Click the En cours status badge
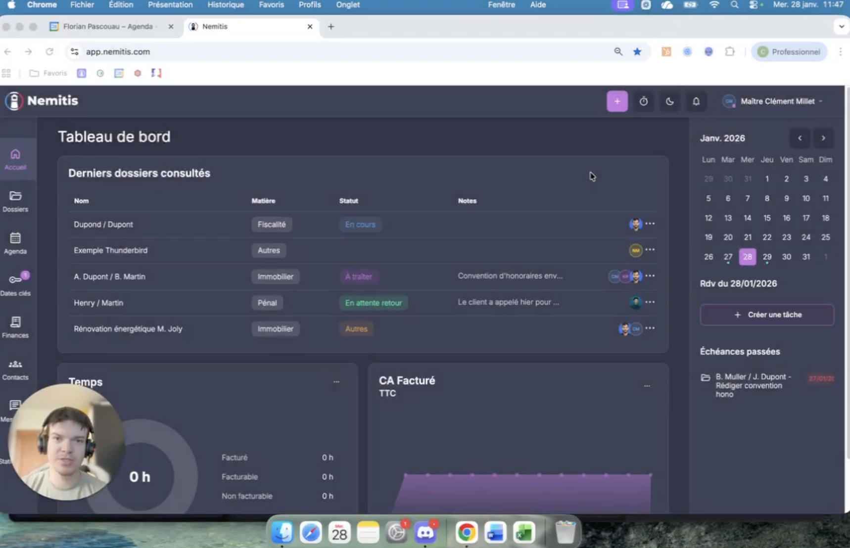Screen dimensions: 850x548 coord(360,225)
